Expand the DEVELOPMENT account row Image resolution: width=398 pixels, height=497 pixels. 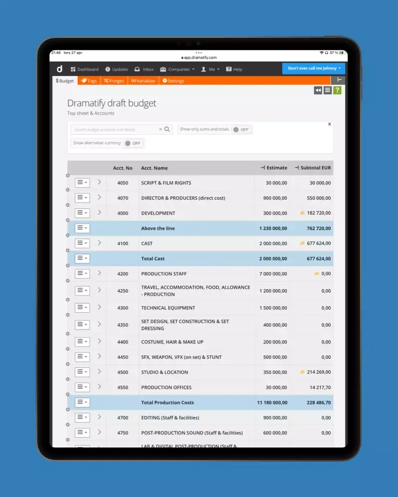(99, 212)
